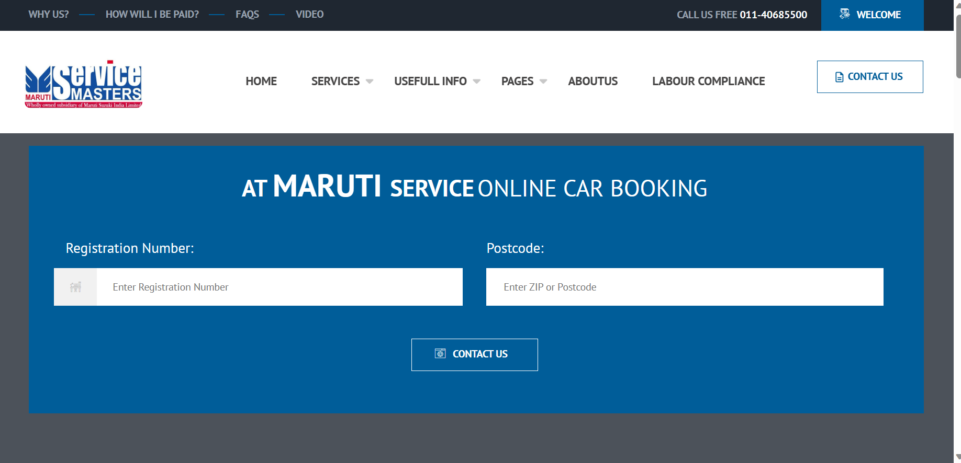Click the Contact Us button under booking form
961x463 pixels.
coord(475,355)
